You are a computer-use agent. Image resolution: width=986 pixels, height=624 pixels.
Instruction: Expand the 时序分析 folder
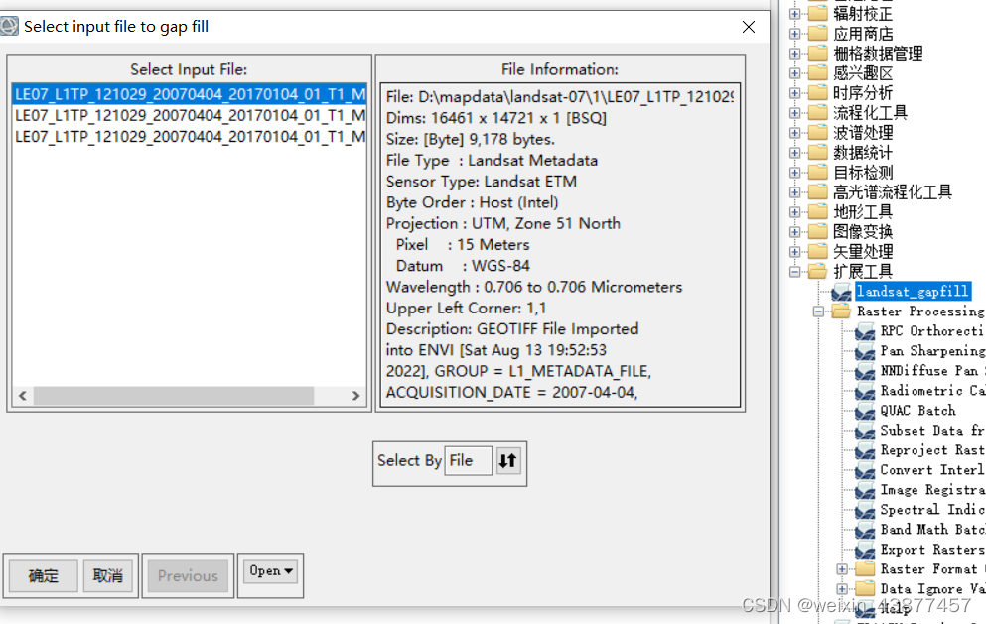click(x=794, y=93)
